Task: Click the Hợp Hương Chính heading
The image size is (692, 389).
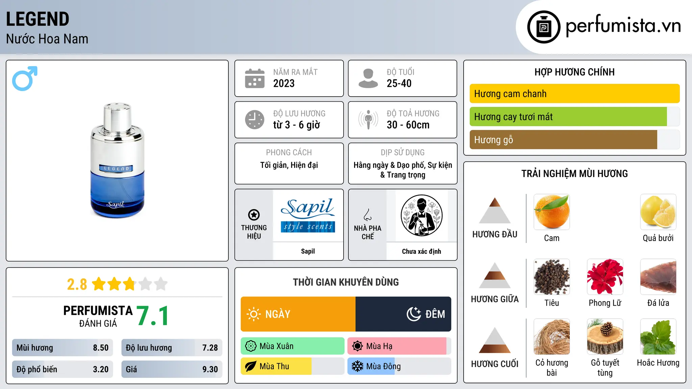Action: point(574,72)
